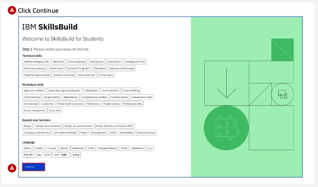
Task: Pick the Creative thinking tag
Action: 131,91
